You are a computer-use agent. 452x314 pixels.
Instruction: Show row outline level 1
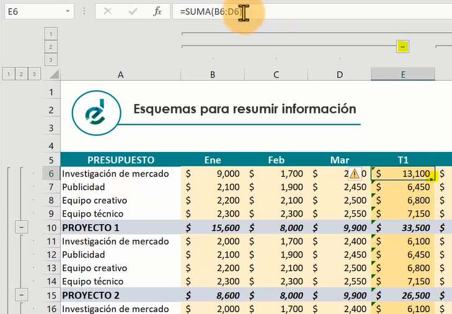click(9, 74)
